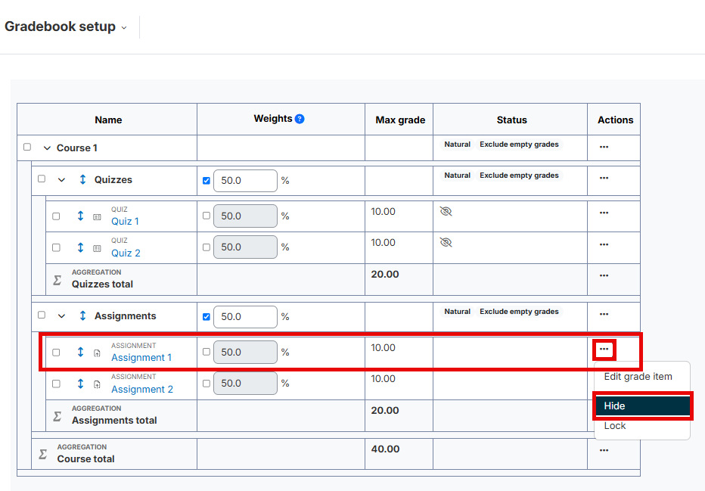Open the Assignment 2 link
The image size is (705, 491).
(142, 390)
